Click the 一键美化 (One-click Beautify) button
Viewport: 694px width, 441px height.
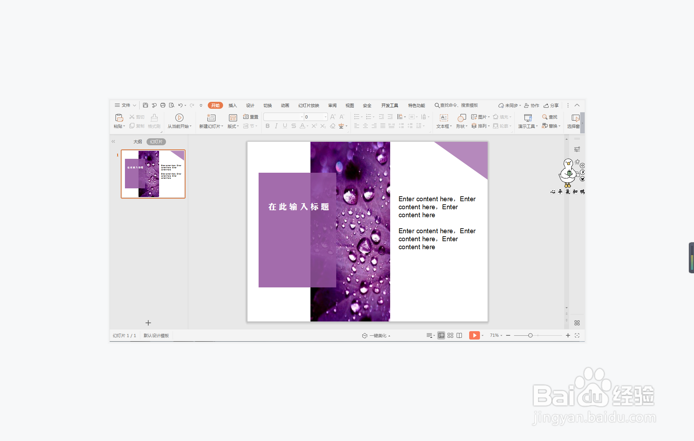coord(376,335)
